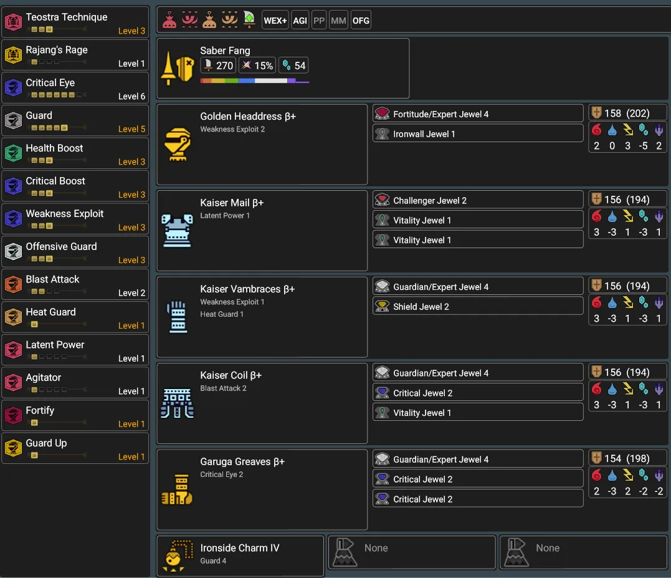Click the Blast Attack skill icon
671x578 pixels.
click(13, 284)
